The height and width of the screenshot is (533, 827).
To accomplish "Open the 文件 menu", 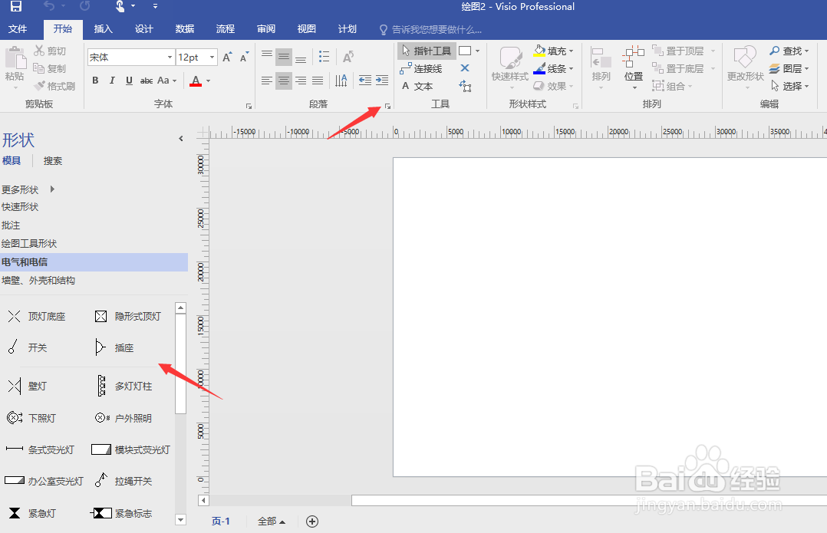I will [x=20, y=28].
